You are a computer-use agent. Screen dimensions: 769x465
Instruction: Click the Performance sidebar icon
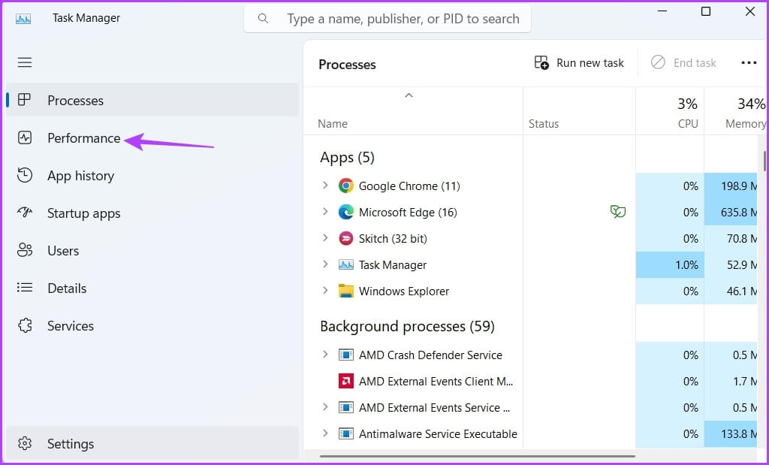coord(25,137)
